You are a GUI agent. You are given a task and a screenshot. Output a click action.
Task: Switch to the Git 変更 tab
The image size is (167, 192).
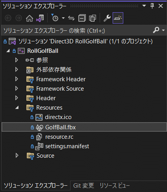click(x=83, y=186)
